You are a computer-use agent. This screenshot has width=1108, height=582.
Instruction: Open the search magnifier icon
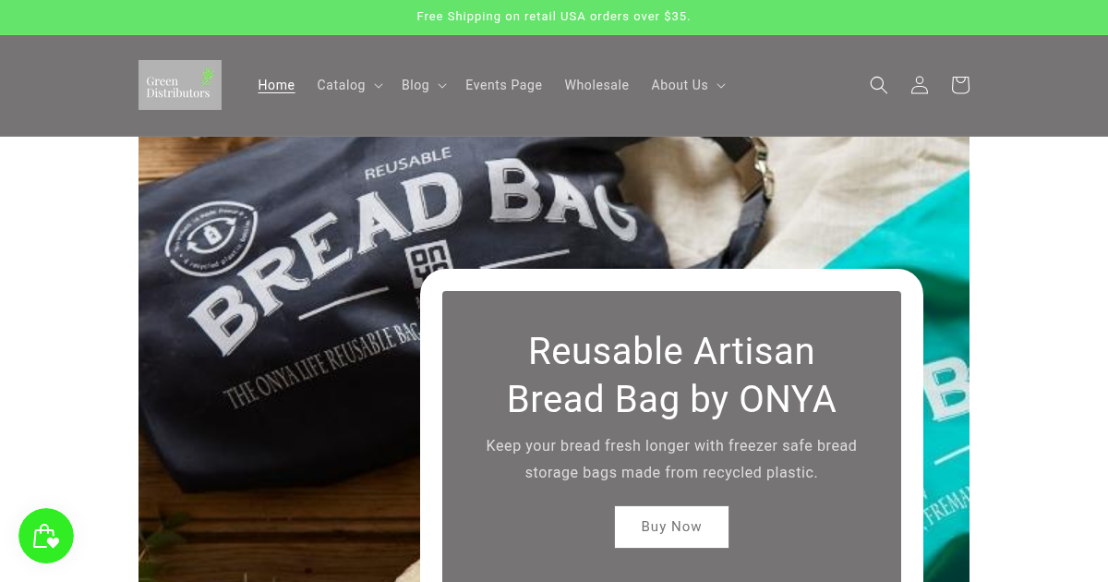(879, 85)
